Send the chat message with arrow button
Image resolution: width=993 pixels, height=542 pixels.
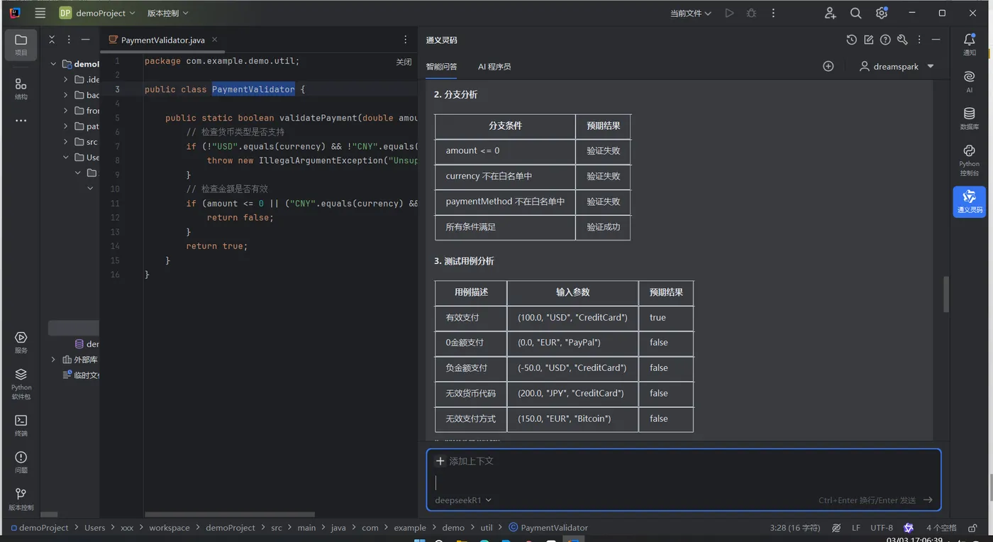pyautogui.click(x=928, y=500)
